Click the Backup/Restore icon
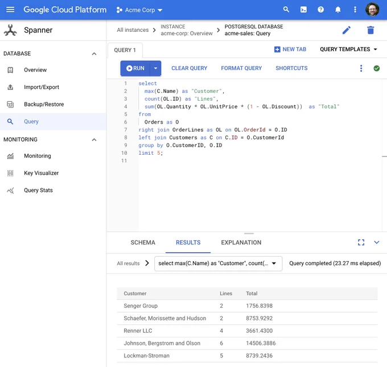 (x=10, y=104)
